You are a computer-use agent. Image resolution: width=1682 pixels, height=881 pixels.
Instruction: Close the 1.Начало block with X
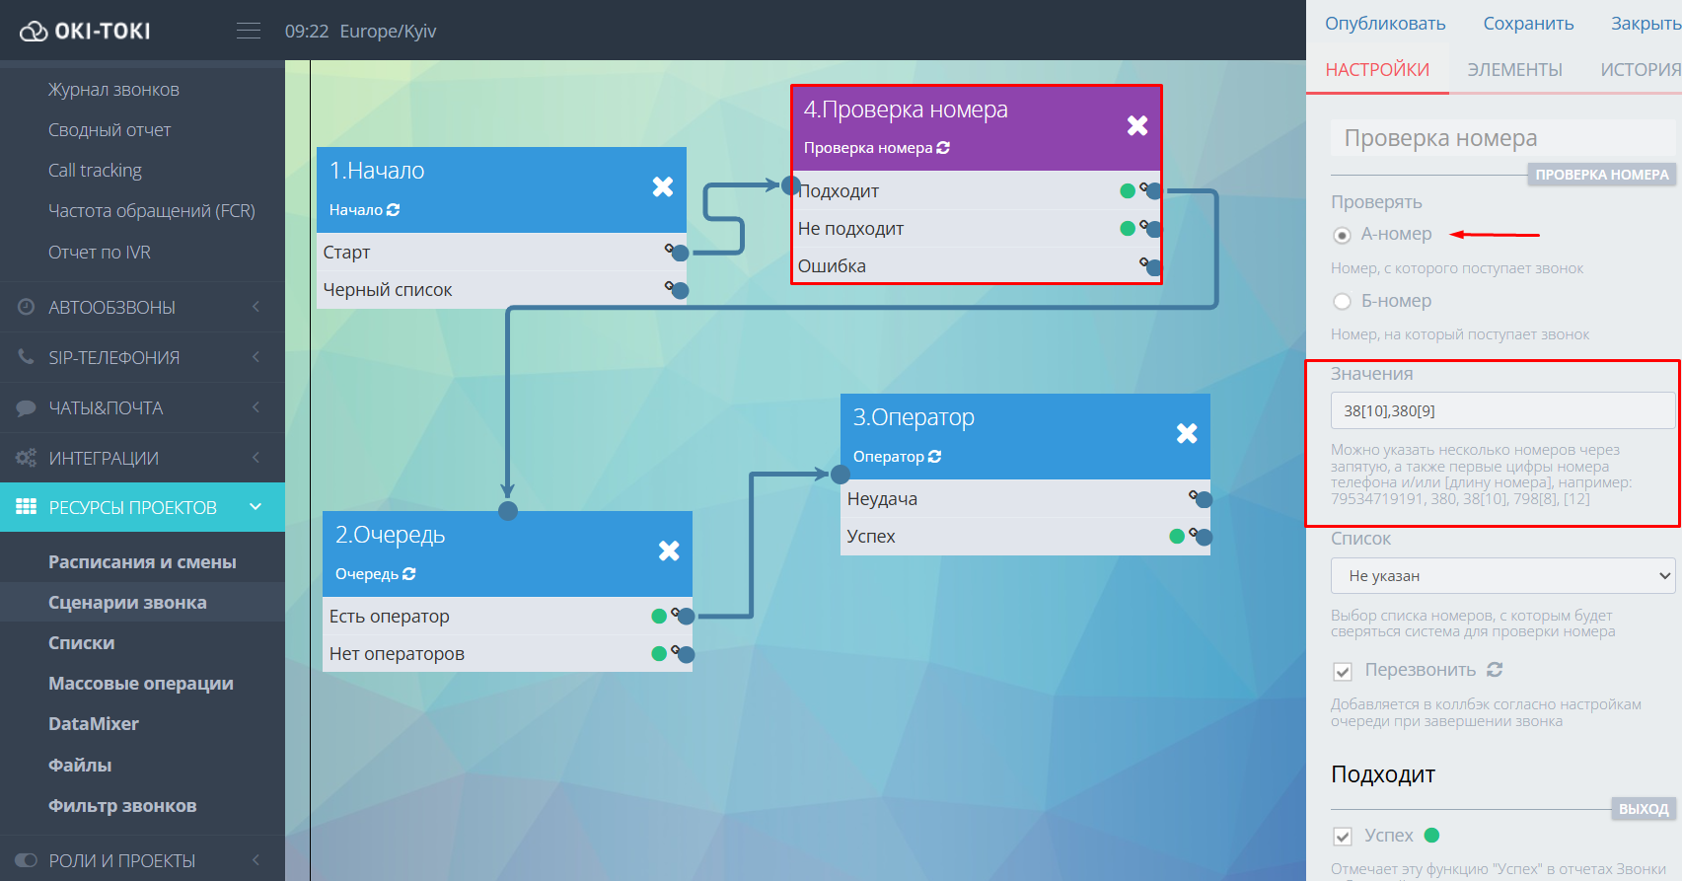coord(663,186)
